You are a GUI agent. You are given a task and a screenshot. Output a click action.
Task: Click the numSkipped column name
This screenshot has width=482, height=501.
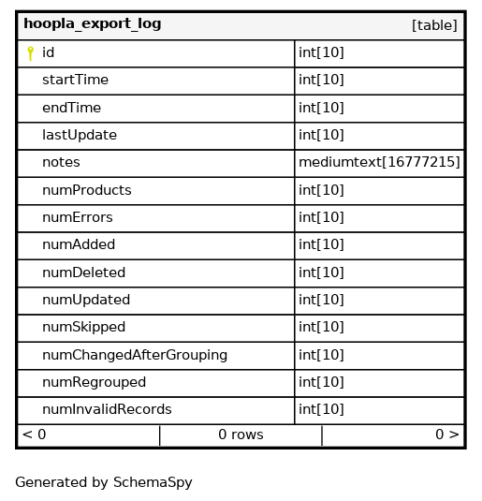[83, 327]
